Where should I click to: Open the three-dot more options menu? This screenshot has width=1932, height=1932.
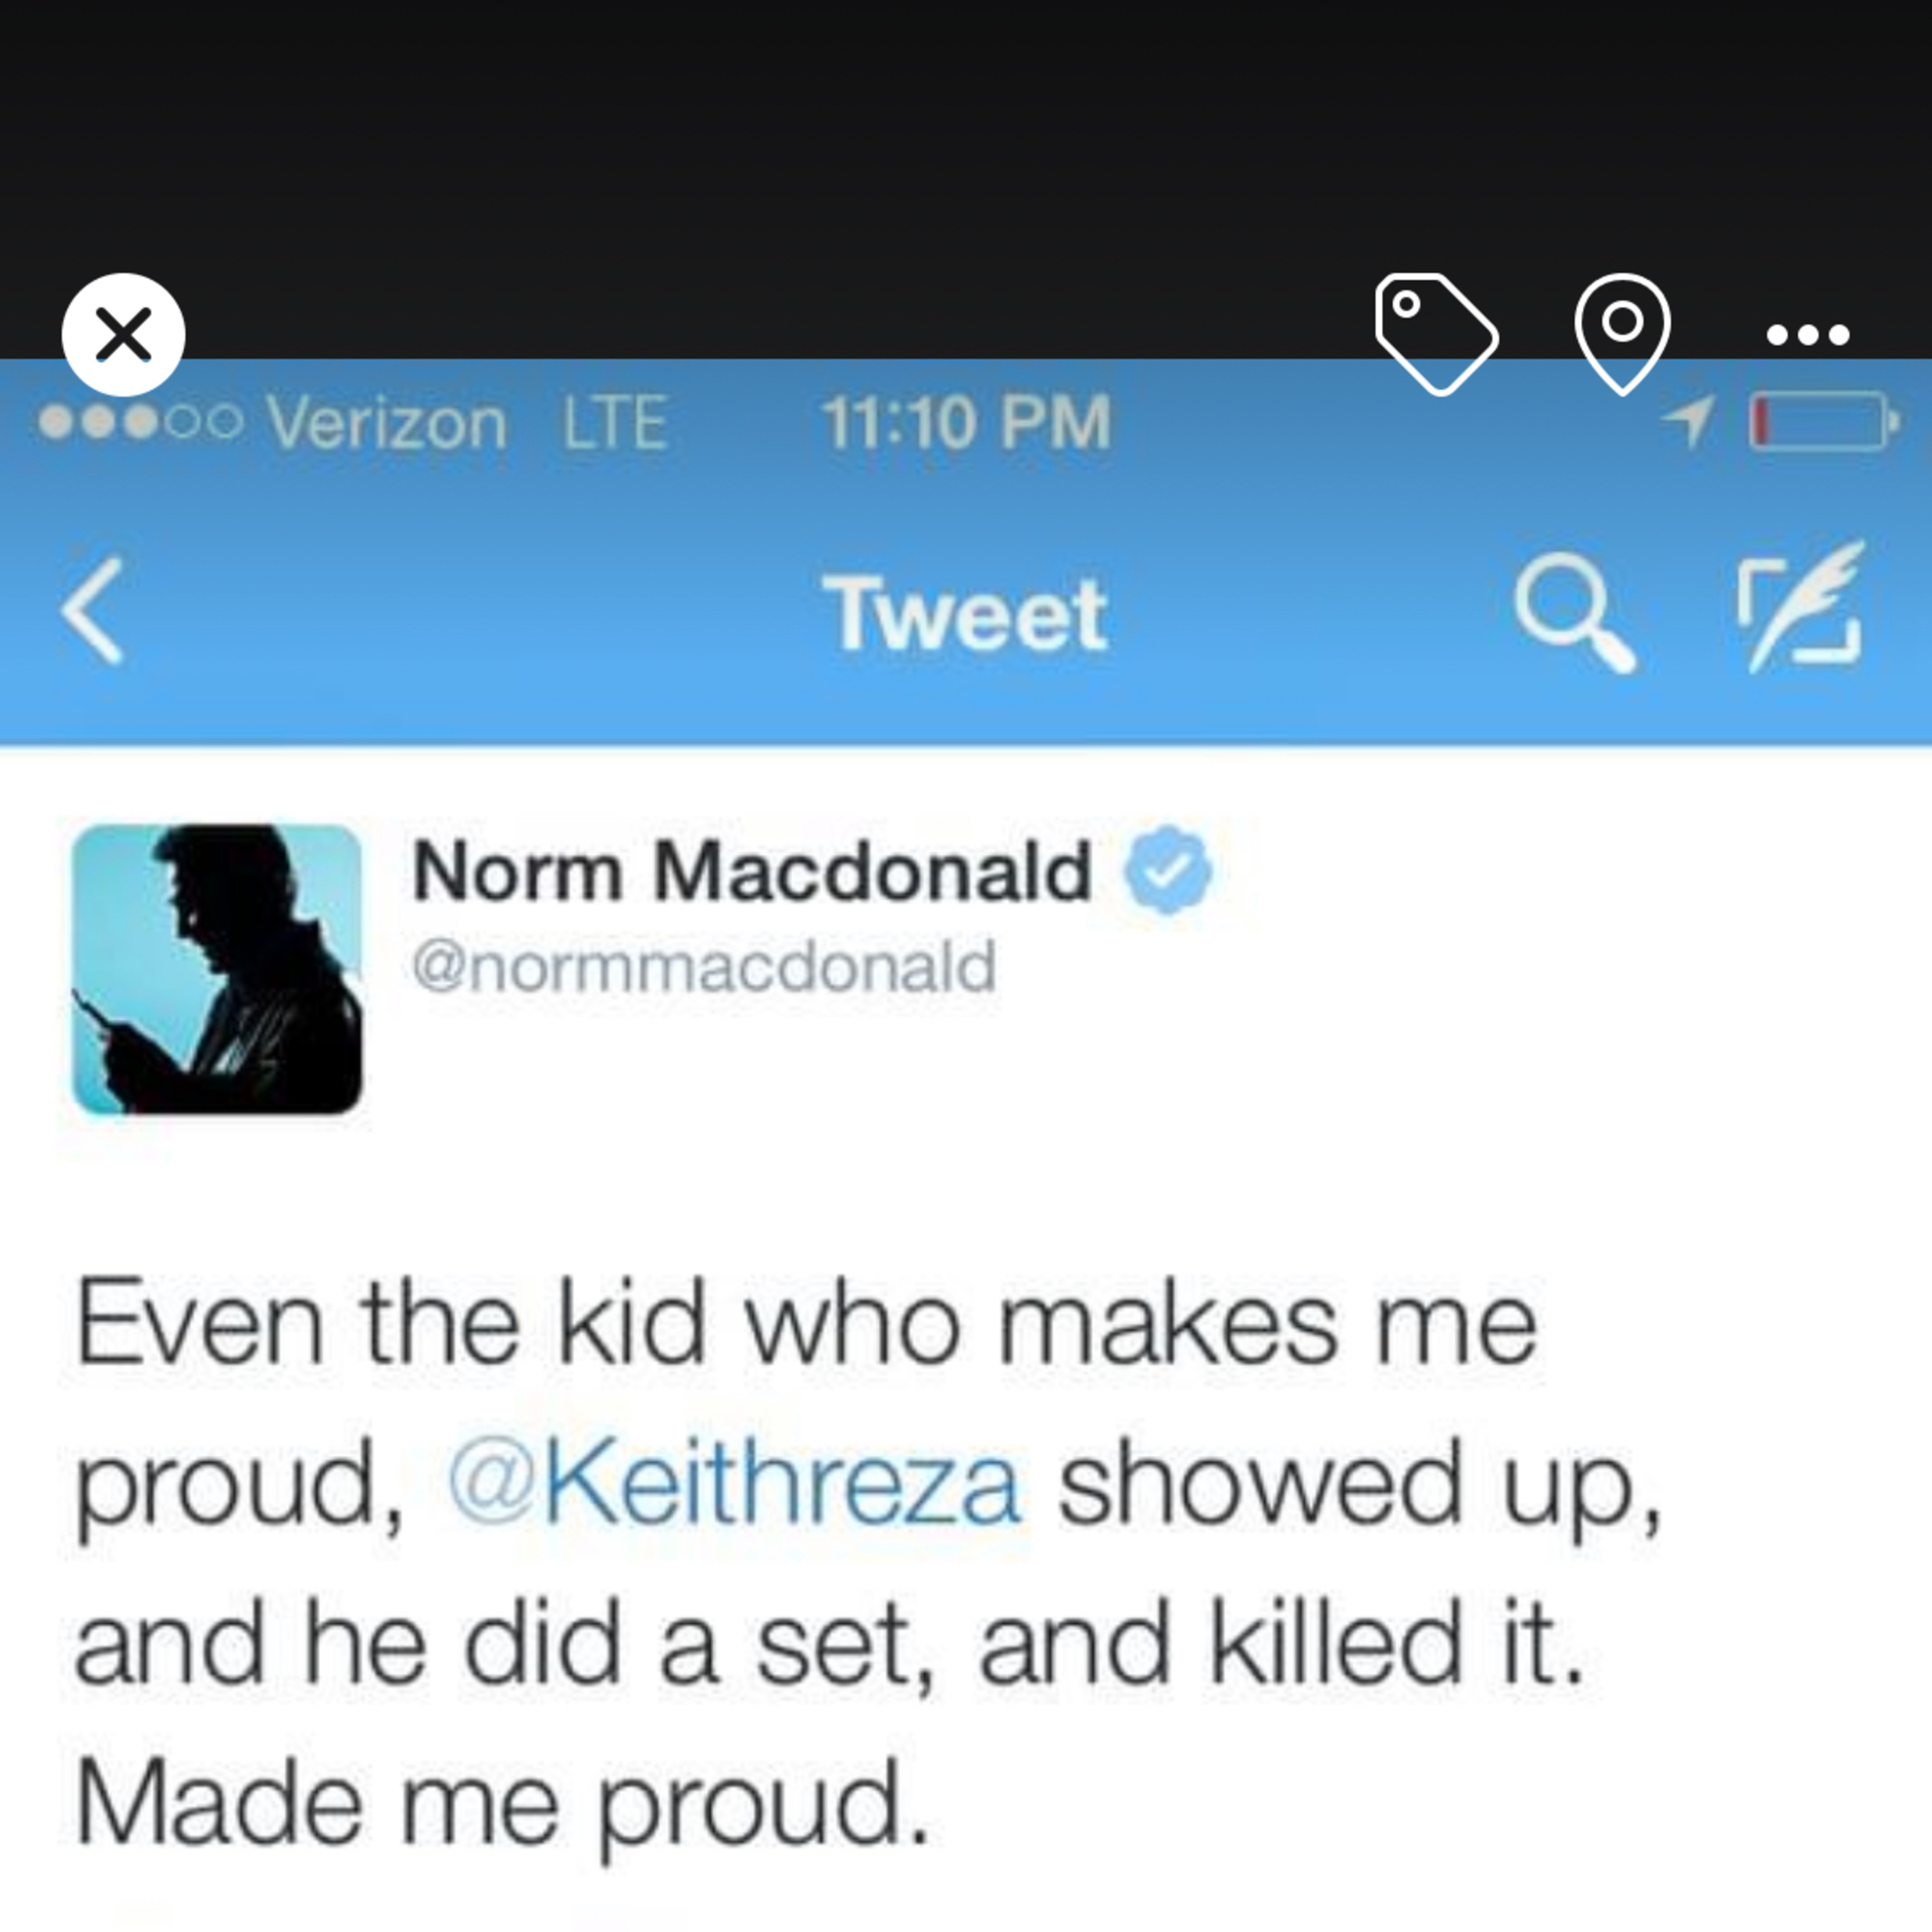point(1807,334)
